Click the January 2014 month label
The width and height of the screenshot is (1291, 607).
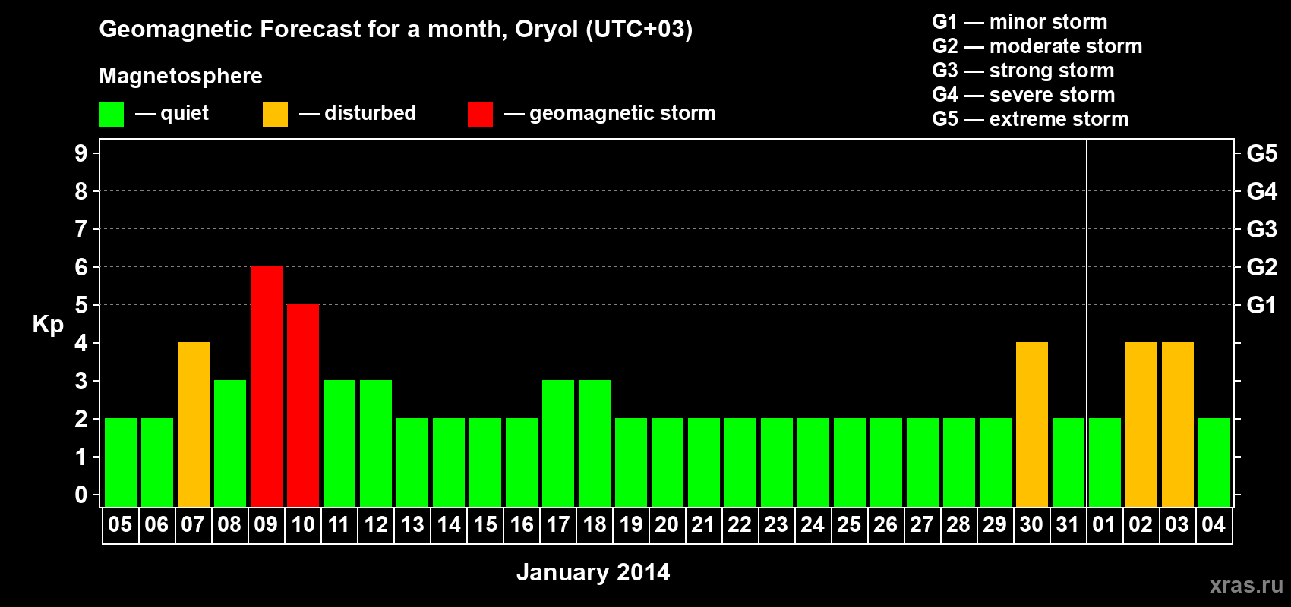[593, 572]
